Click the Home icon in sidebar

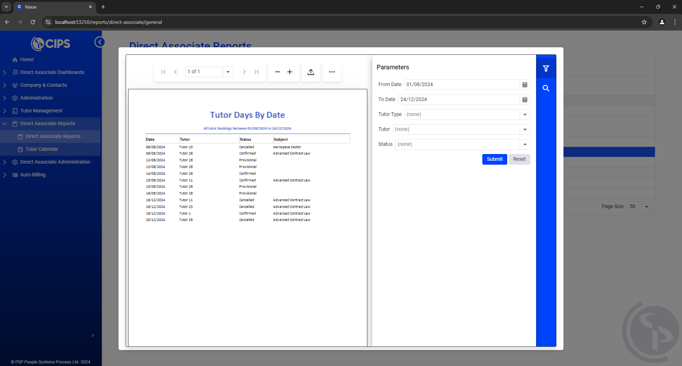tap(15, 60)
